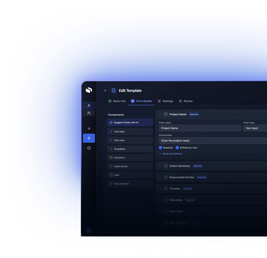The width and height of the screenshot is (267, 258).
Task: Expand Advanced Options
Action: [171, 154]
